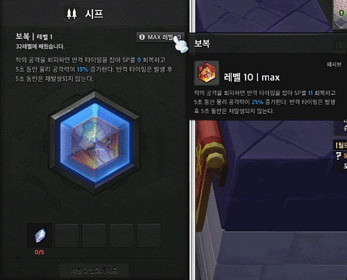This screenshot has width=347, height=280.
Task: Click the 시프 panel title
Action: pos(94,14)
